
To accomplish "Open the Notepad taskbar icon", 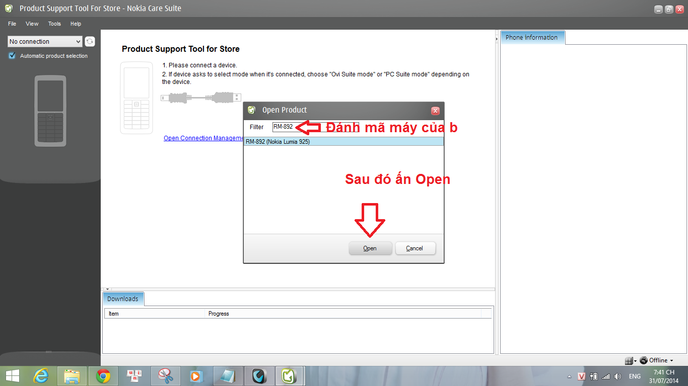I will (228, 375).
